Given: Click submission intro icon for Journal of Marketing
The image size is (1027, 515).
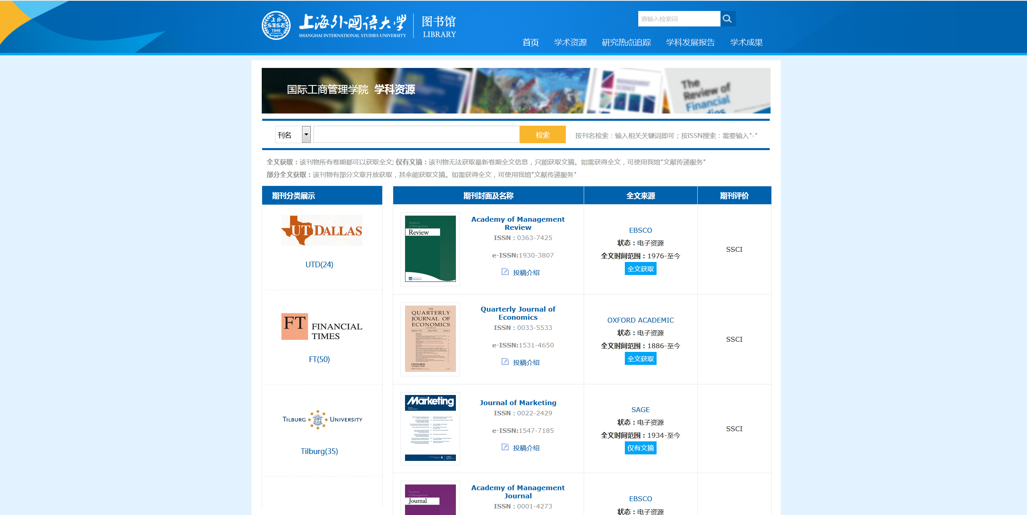Looking at the screenshot, I should [505, 447].
